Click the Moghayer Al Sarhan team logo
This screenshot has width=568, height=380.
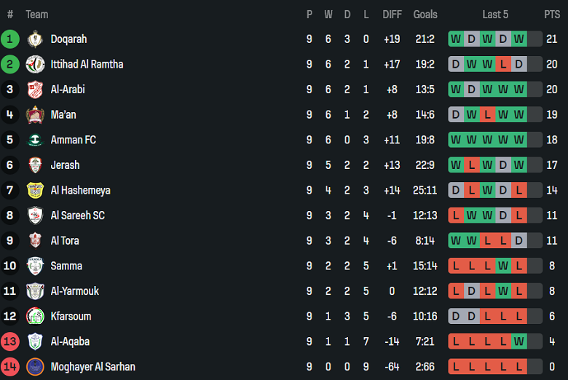tap(35, 367)
